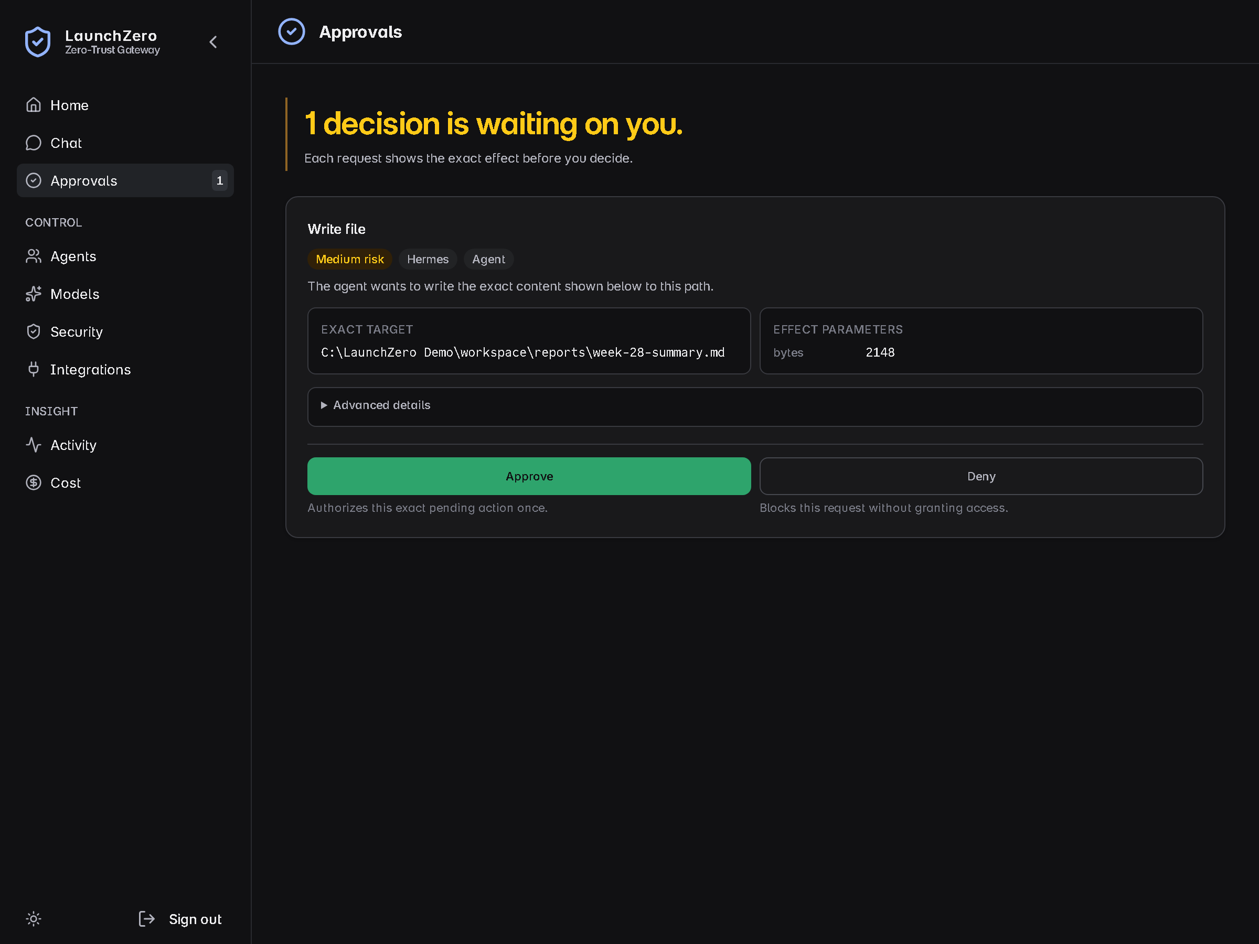
Task: Go to Chat
Action: click(x=125, y=143)
